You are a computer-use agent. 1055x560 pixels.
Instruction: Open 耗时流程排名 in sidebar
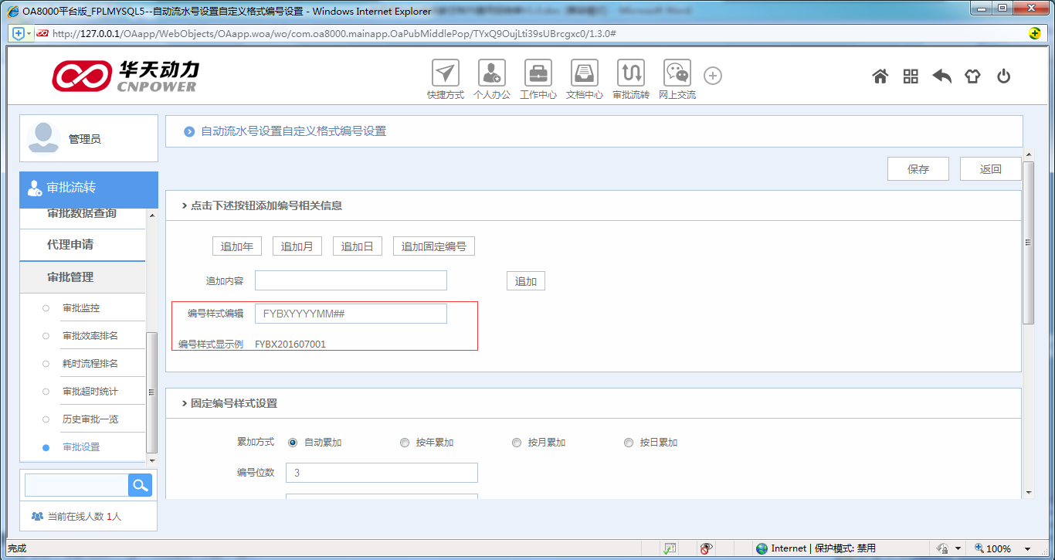click(x=90, y=363)
